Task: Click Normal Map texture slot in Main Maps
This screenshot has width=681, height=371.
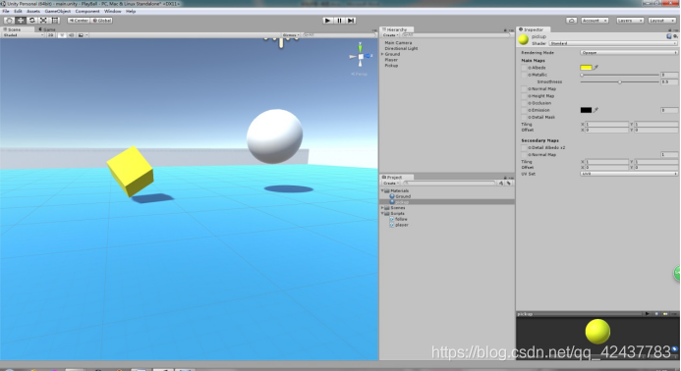Action: click(x=524, y=89)
